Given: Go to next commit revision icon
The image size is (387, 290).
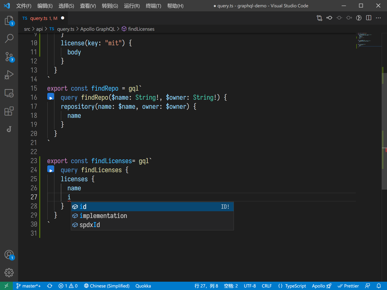Looking at the screenshot, I should point(349,18).
